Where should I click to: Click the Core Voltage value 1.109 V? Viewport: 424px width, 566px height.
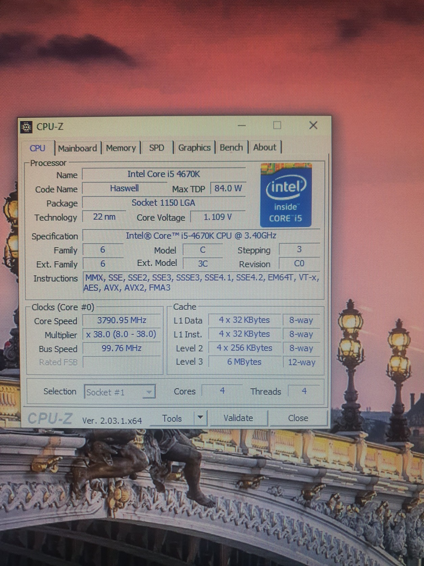pos(218,217)
